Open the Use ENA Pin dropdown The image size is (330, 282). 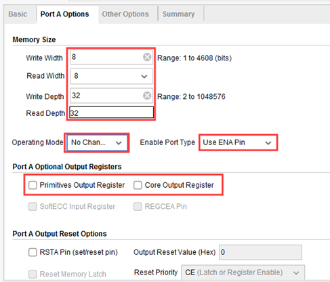click(x=238, y=142)
